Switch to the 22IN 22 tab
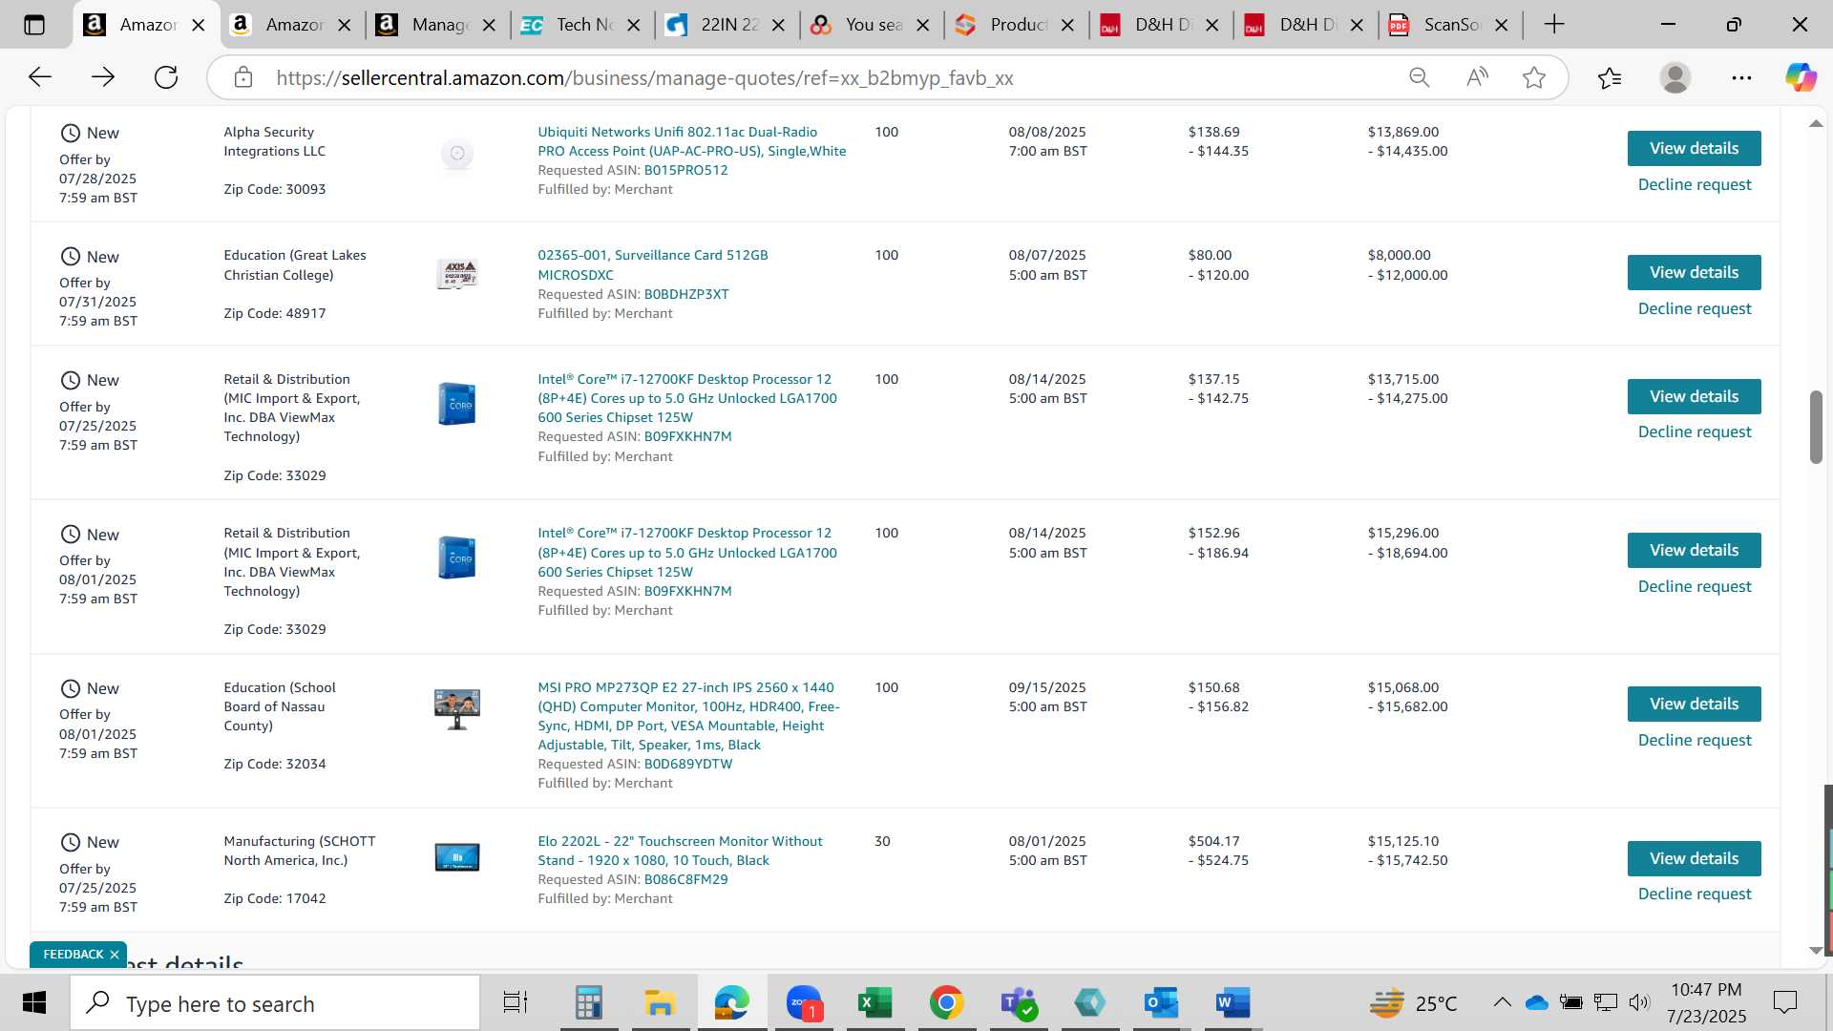This screenshot has width=1833, height=1031. [726, 25]
